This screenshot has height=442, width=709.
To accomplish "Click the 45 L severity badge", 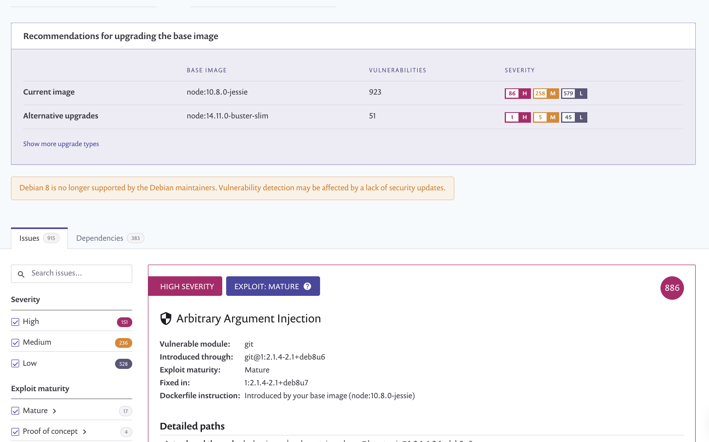I will pyautogui.click(x=574, y=117).
